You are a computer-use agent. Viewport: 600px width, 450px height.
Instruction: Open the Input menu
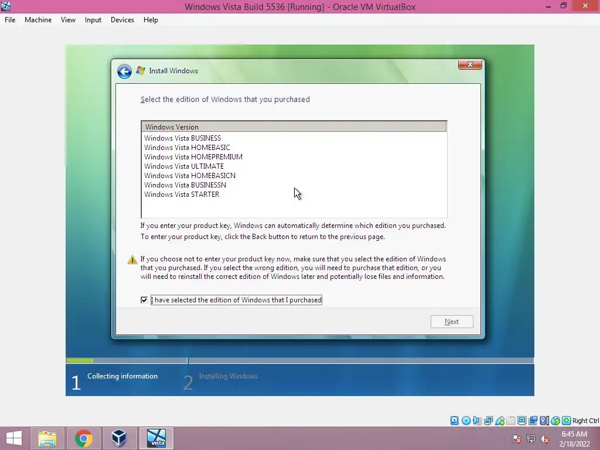(x=93, y=20)
